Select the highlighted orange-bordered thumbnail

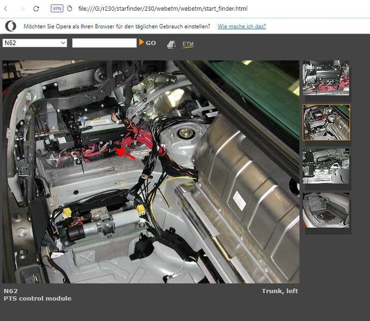click(326, 122)
